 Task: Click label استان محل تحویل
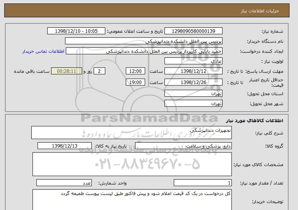point(265,94)
